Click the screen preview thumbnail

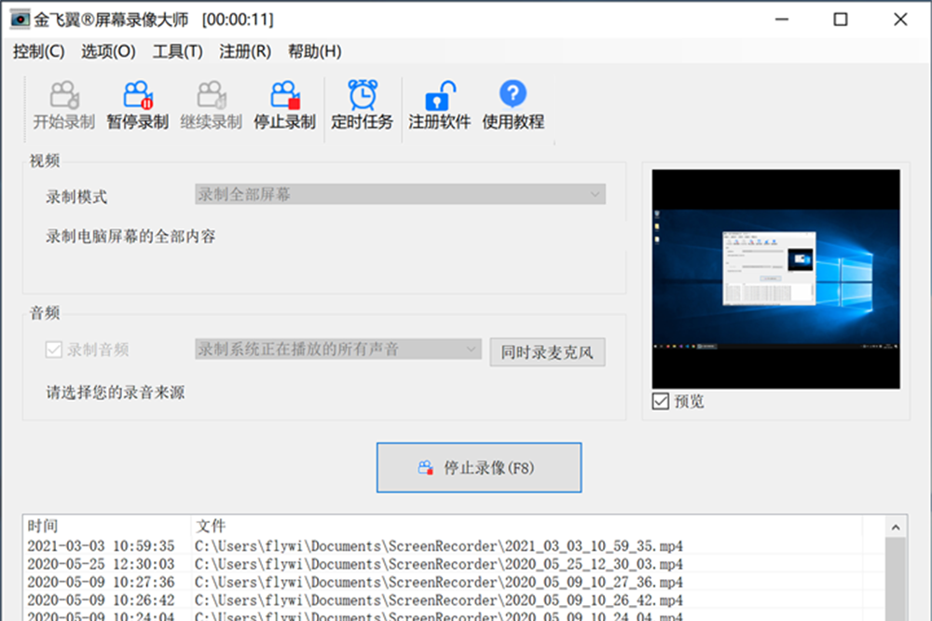coord(775,278)
